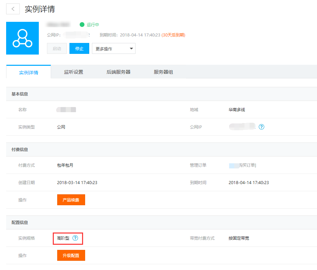Click the 升级配置 button
The width and height of the screenshot is (317, 270).
(x=71, y=255)
